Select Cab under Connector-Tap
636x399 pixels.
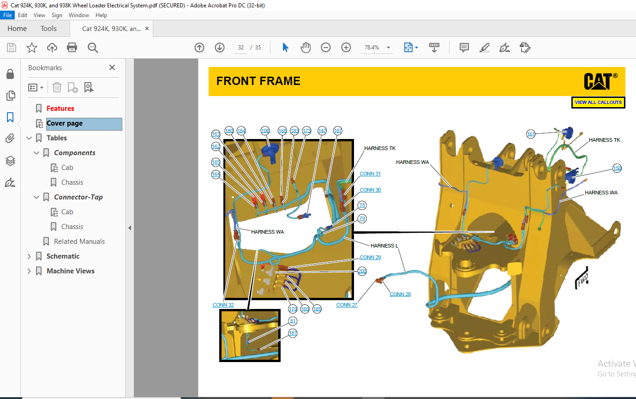tap(67, 212)
